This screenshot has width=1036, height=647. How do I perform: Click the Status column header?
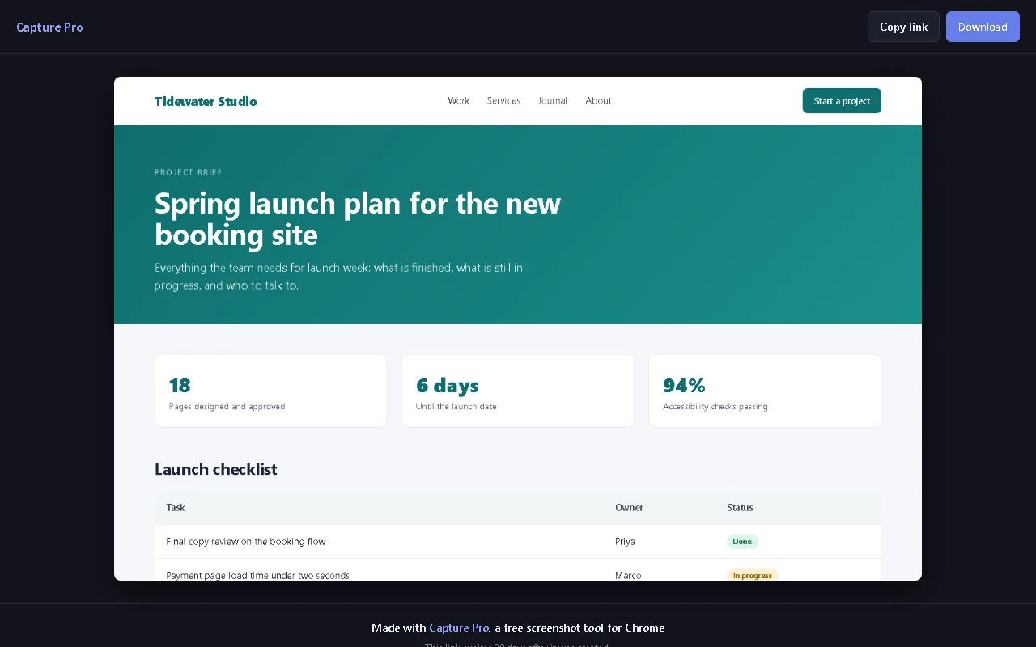coord(740,508)
